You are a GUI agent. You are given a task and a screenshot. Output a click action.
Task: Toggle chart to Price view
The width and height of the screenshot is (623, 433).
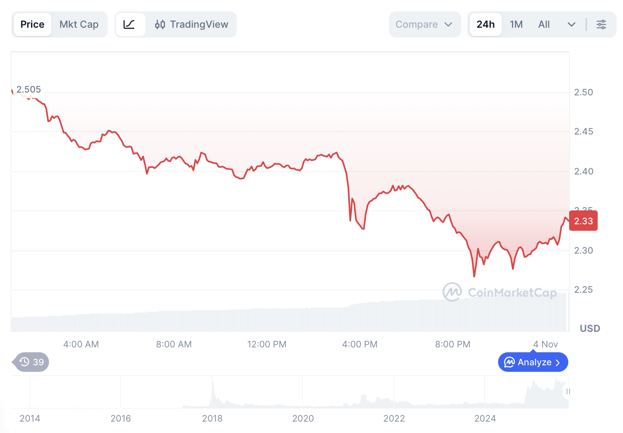pyautogui.click(x=32, y=24)
